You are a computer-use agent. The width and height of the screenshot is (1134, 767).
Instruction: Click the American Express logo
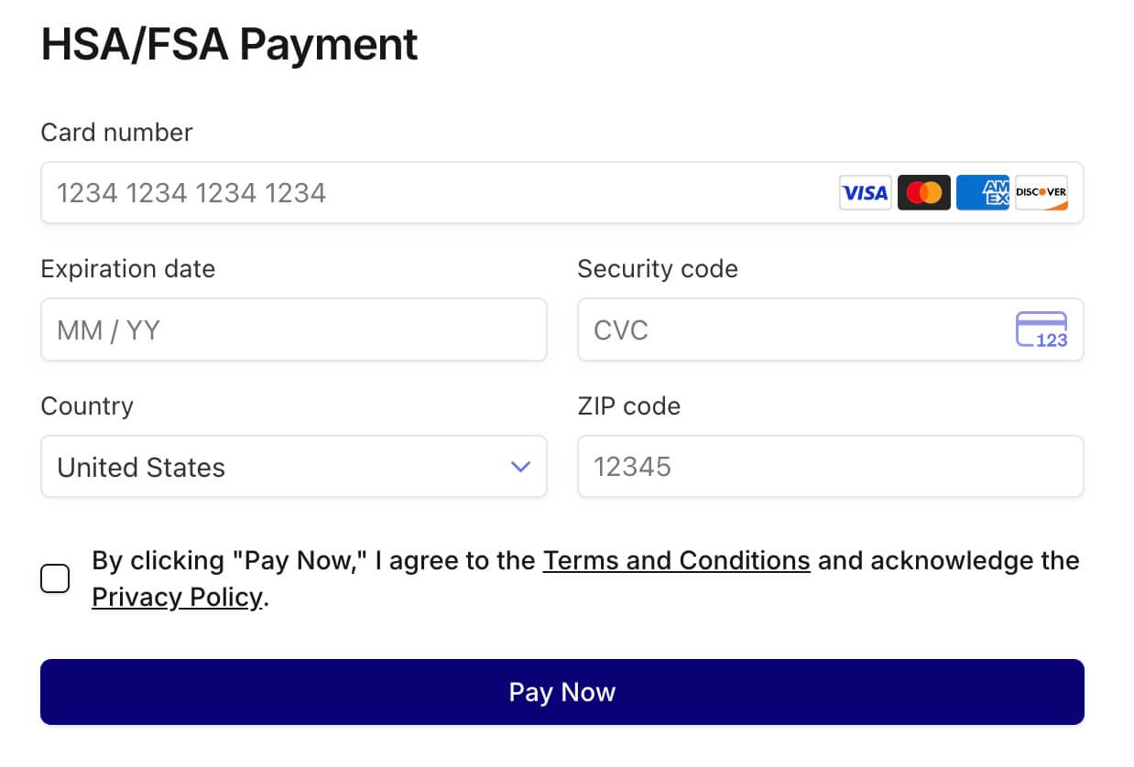point(982,193)
